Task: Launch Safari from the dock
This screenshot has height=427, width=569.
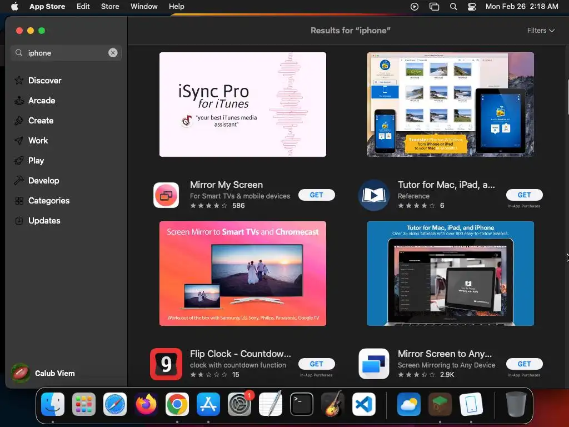Action: (115, 404)
